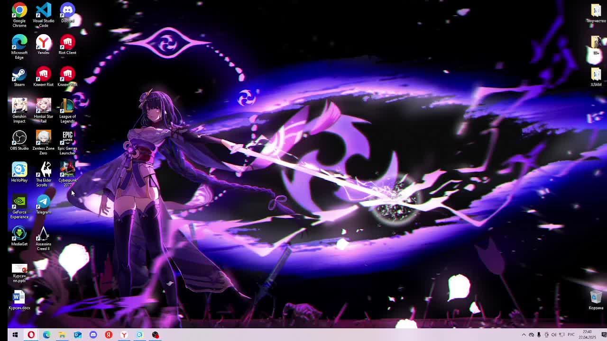Select the Steam desktop shortcut
The height and width of the screenshot is (341, 607).
click(19, 76)
